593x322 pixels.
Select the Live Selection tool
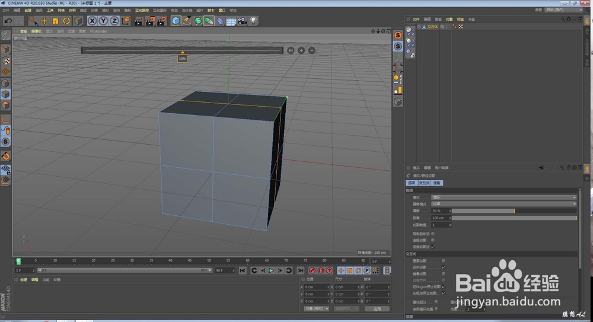pos(33,21)
